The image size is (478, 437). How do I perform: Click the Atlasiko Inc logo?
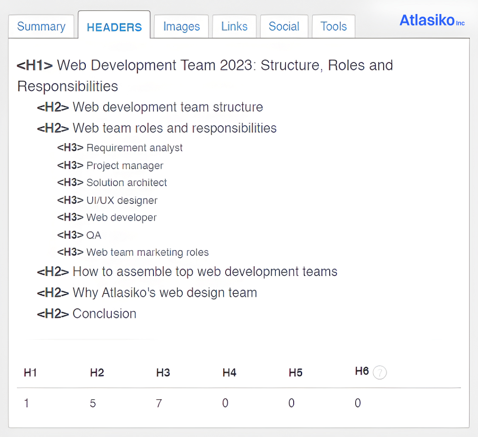tap(432, 20)
